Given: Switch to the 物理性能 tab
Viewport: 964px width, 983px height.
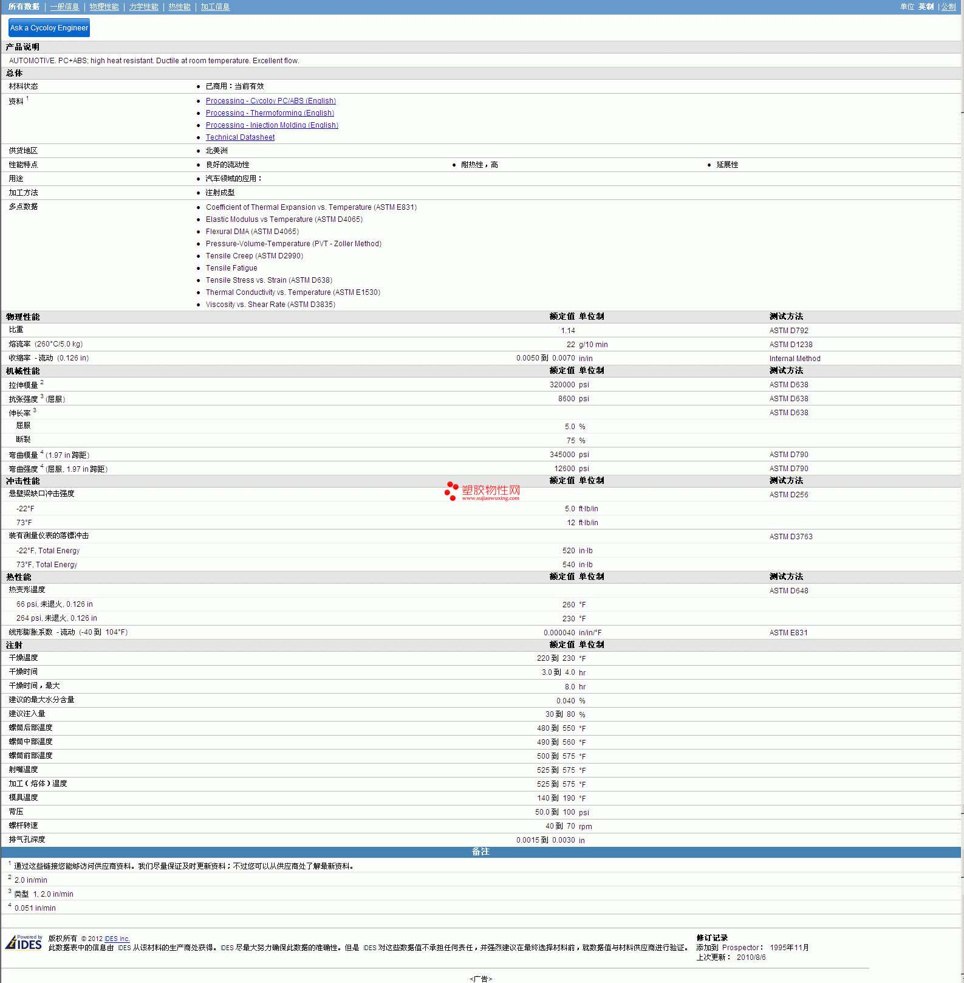Looking at the screenshot, I should point(104,7).
